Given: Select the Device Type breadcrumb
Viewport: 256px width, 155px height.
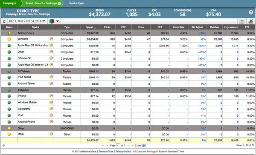Looking at the screenshot, I should pos(76,3).
